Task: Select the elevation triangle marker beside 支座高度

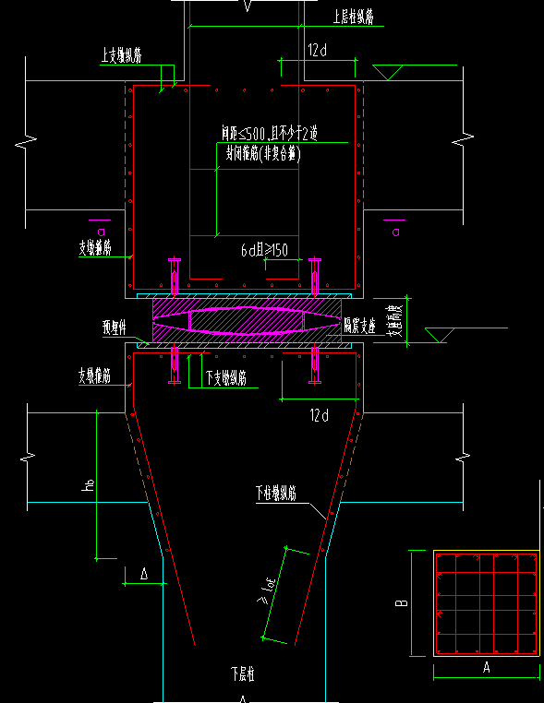Action: [x=440, y=336]
